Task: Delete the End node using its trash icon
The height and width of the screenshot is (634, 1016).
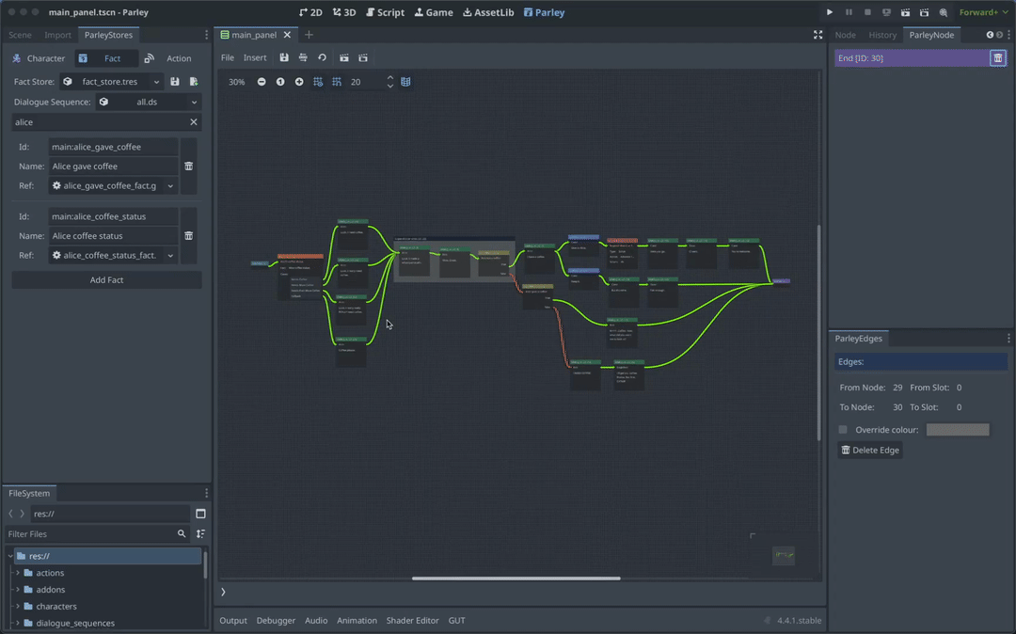Action: (x=999, y=57)
